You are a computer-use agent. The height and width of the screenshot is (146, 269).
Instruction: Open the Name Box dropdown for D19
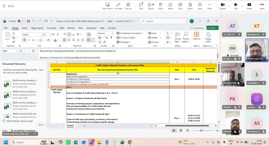[17, 51]
